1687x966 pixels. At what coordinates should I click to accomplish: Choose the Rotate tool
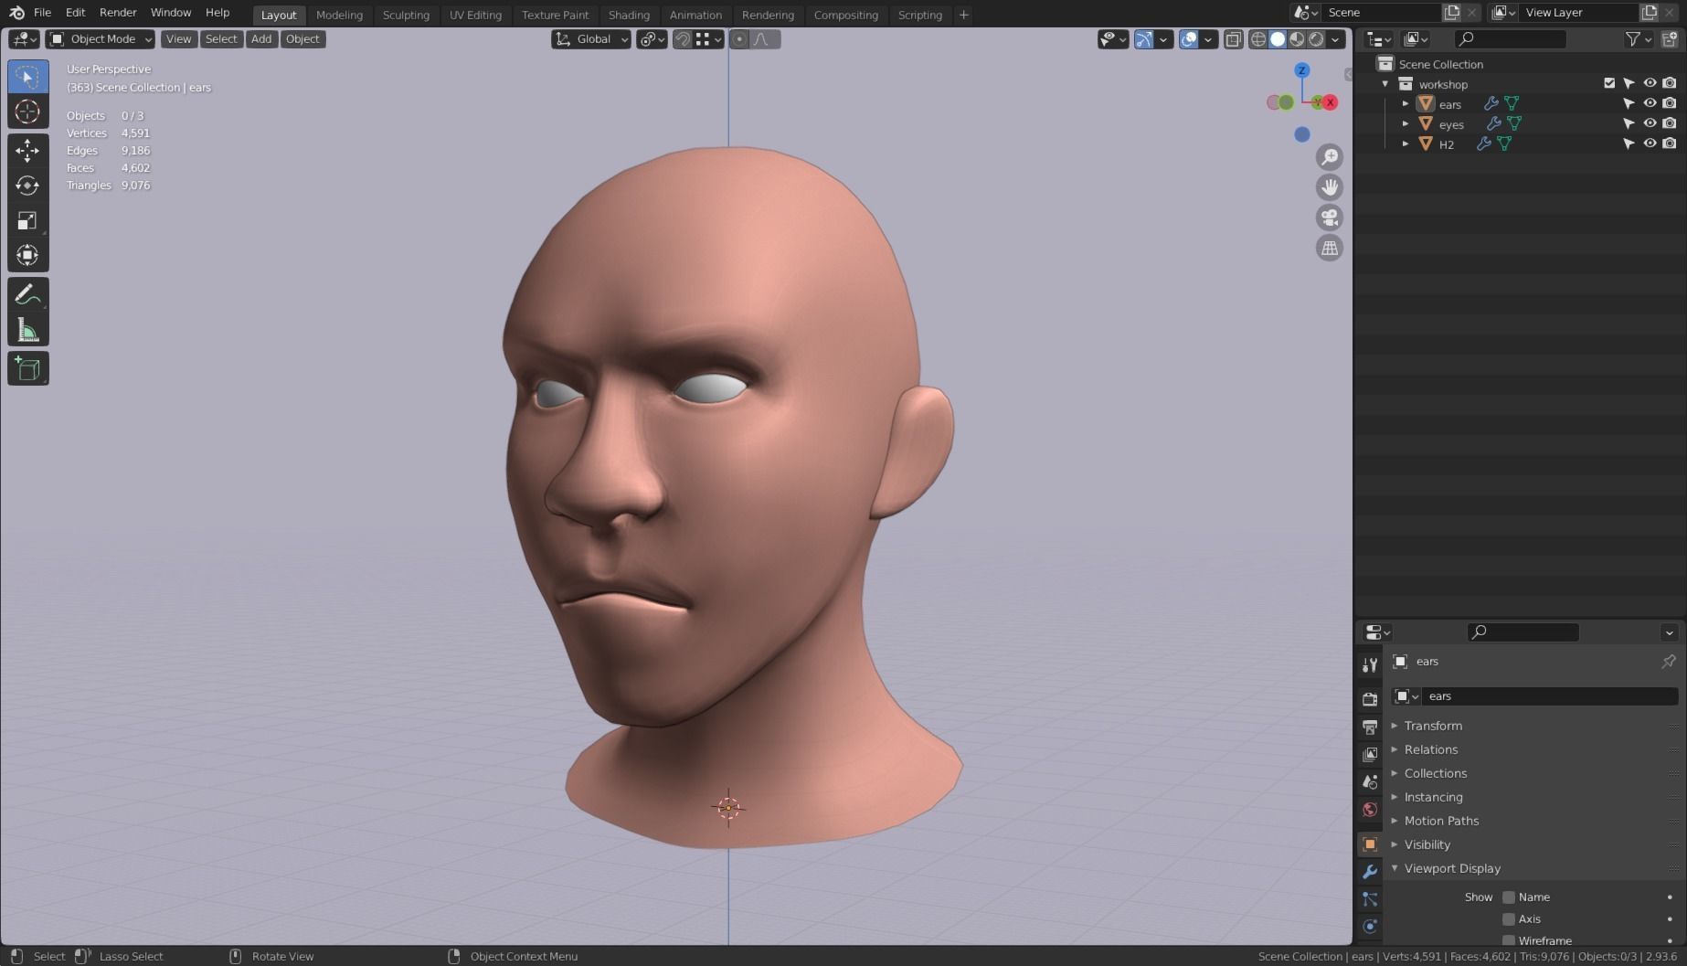point(27,186)
